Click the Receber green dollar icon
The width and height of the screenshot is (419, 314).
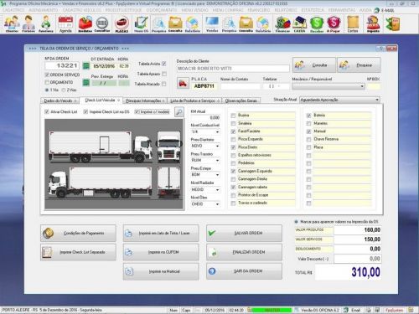pyautogui.click(x=317, y=24)
